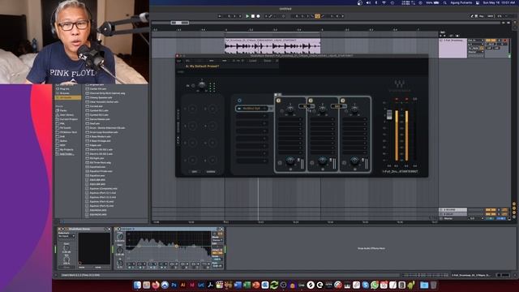The height and width of the screenshot is (292, 519).
Task: Click the crossover frequency field between bands 1 and 2
Action: click(305, 106)
